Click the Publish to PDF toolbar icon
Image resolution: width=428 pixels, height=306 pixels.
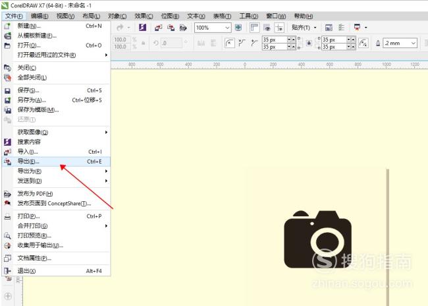click(x=183, y=27)
